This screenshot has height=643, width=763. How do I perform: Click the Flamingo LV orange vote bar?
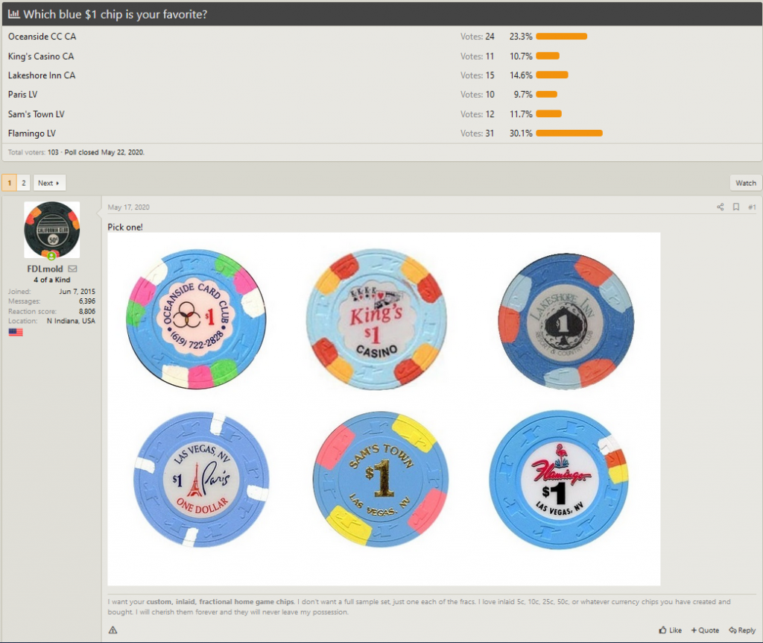[x=569, y=134]
